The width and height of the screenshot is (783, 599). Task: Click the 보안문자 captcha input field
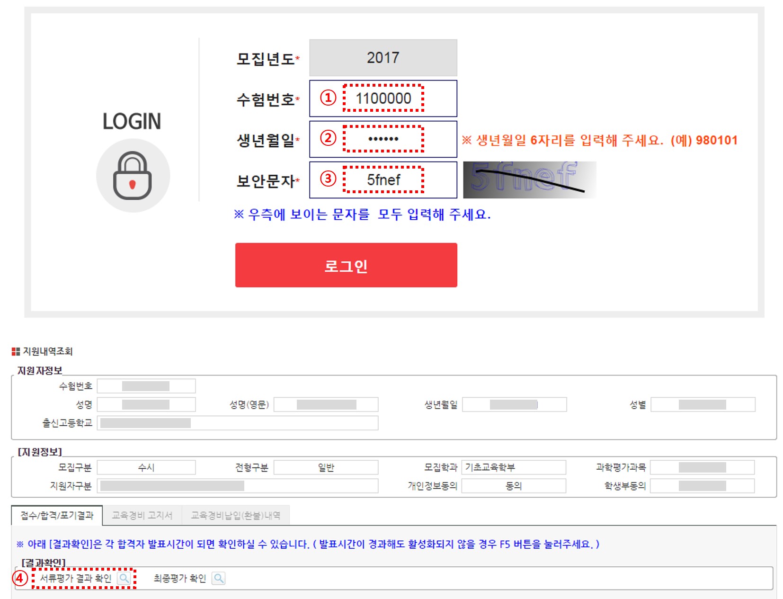(383, 180)
